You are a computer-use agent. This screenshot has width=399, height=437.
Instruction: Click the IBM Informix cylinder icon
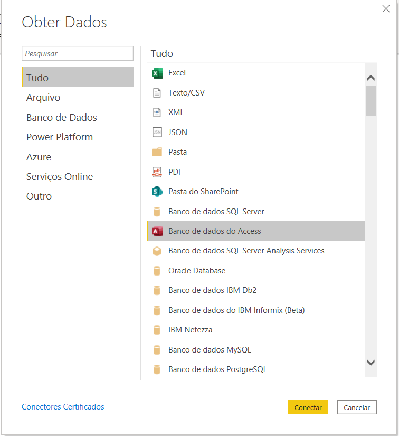[157, 310]
